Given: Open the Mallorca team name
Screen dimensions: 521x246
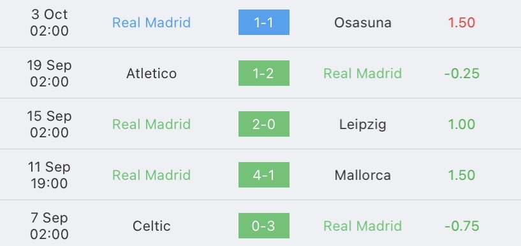Looking at the screenshot, I should (363, 175).
